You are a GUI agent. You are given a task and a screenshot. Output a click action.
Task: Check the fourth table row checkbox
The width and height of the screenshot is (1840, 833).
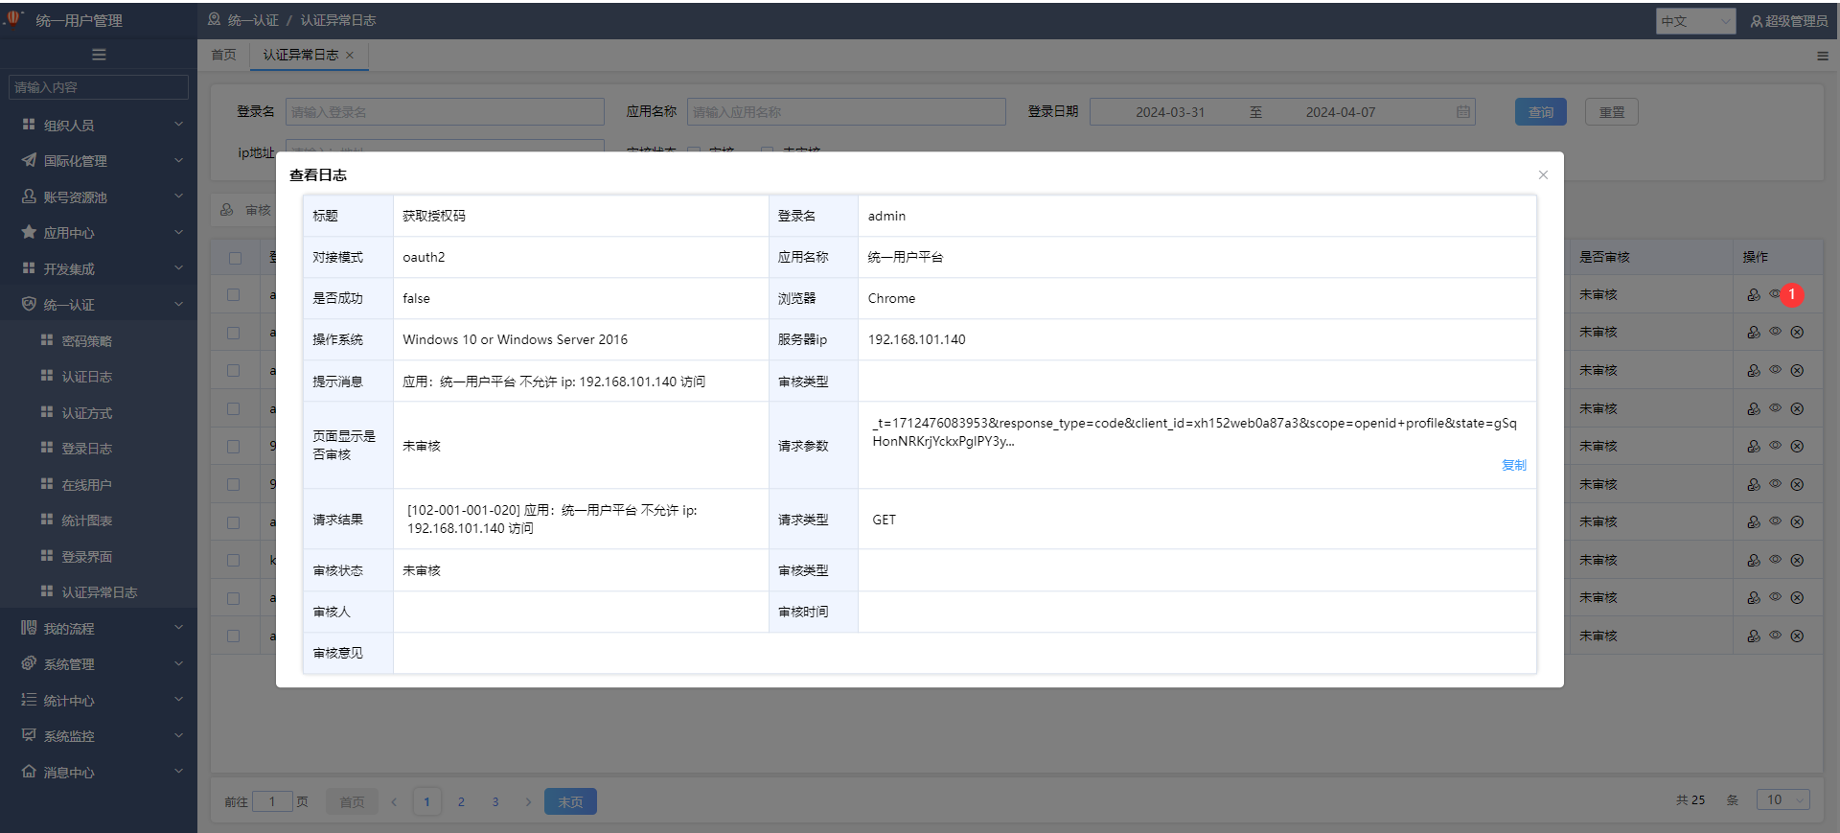pyautogui.click(x=233, y=408)
